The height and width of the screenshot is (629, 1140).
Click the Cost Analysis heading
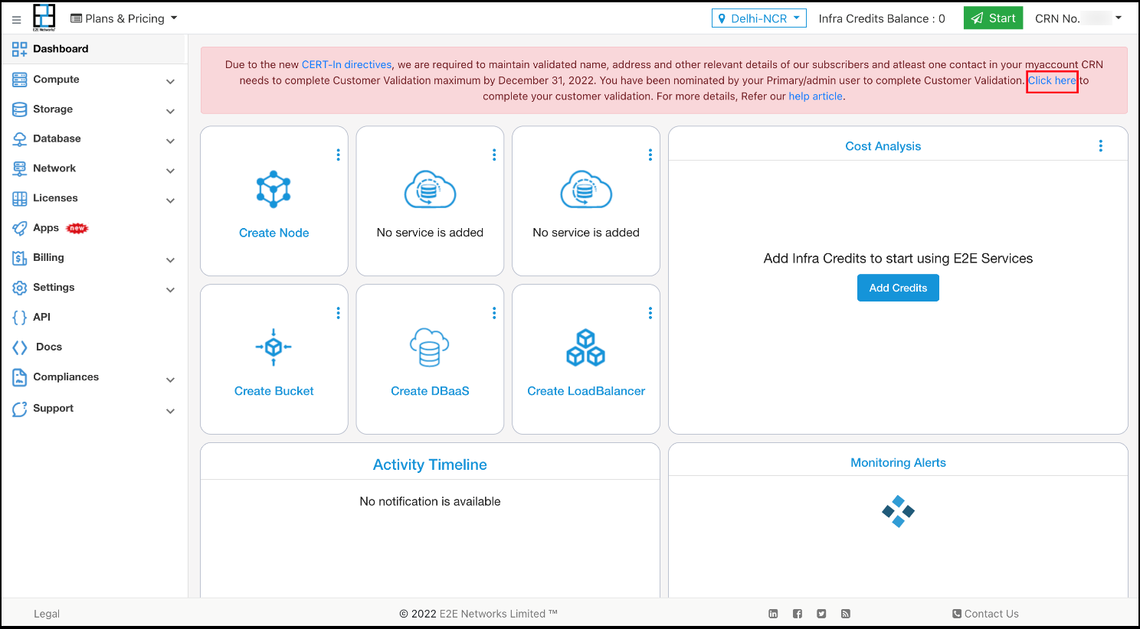click(883, 146)
